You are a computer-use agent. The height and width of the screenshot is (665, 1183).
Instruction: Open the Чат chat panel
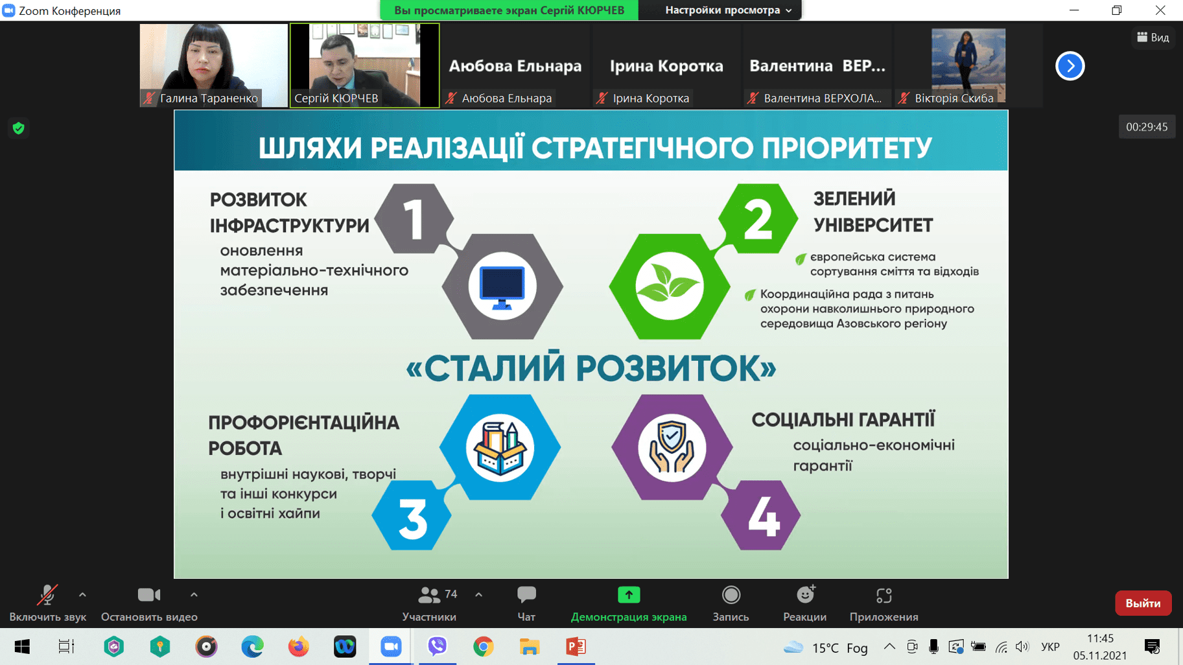point(526,603)
